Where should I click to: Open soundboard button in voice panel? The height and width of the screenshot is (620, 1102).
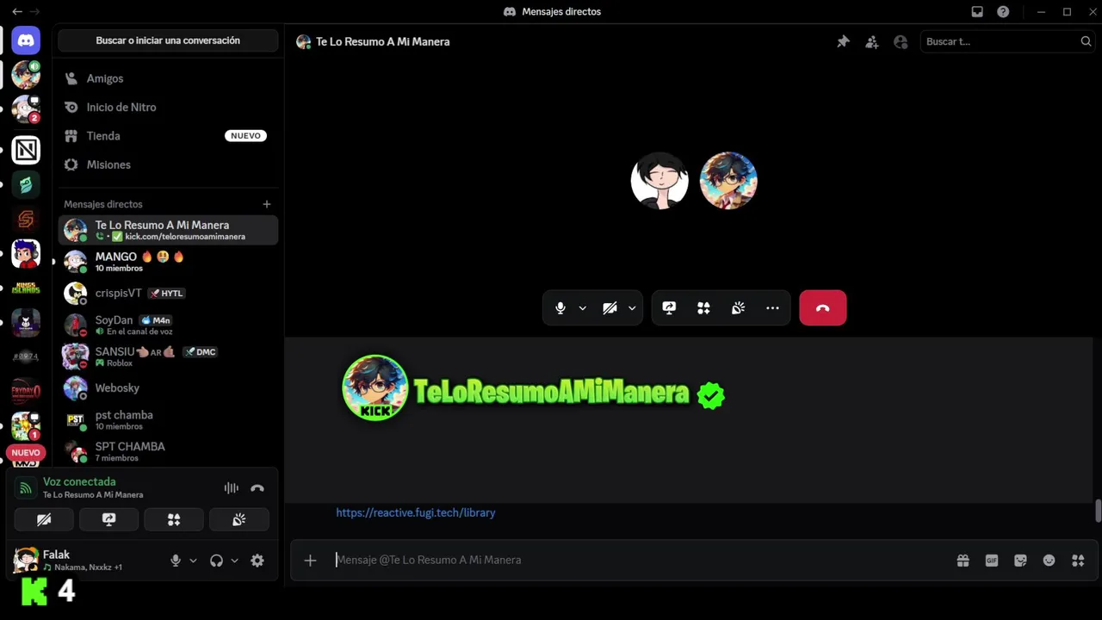(x=239, y=519)
